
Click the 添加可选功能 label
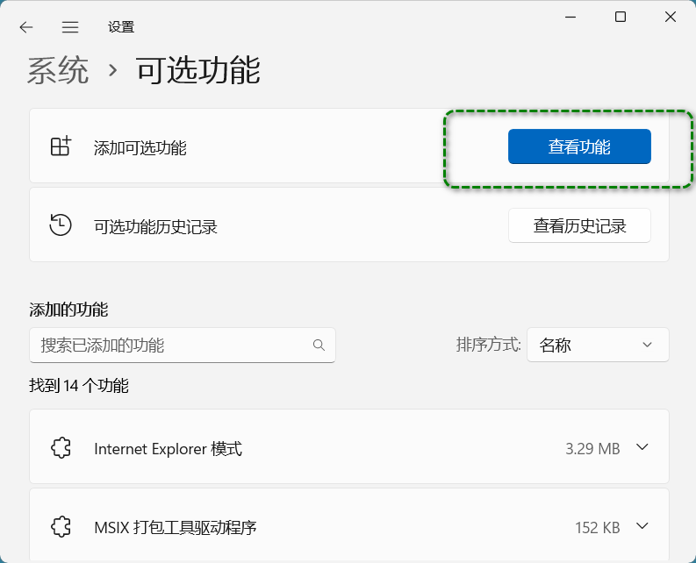[x=140, y=147]
